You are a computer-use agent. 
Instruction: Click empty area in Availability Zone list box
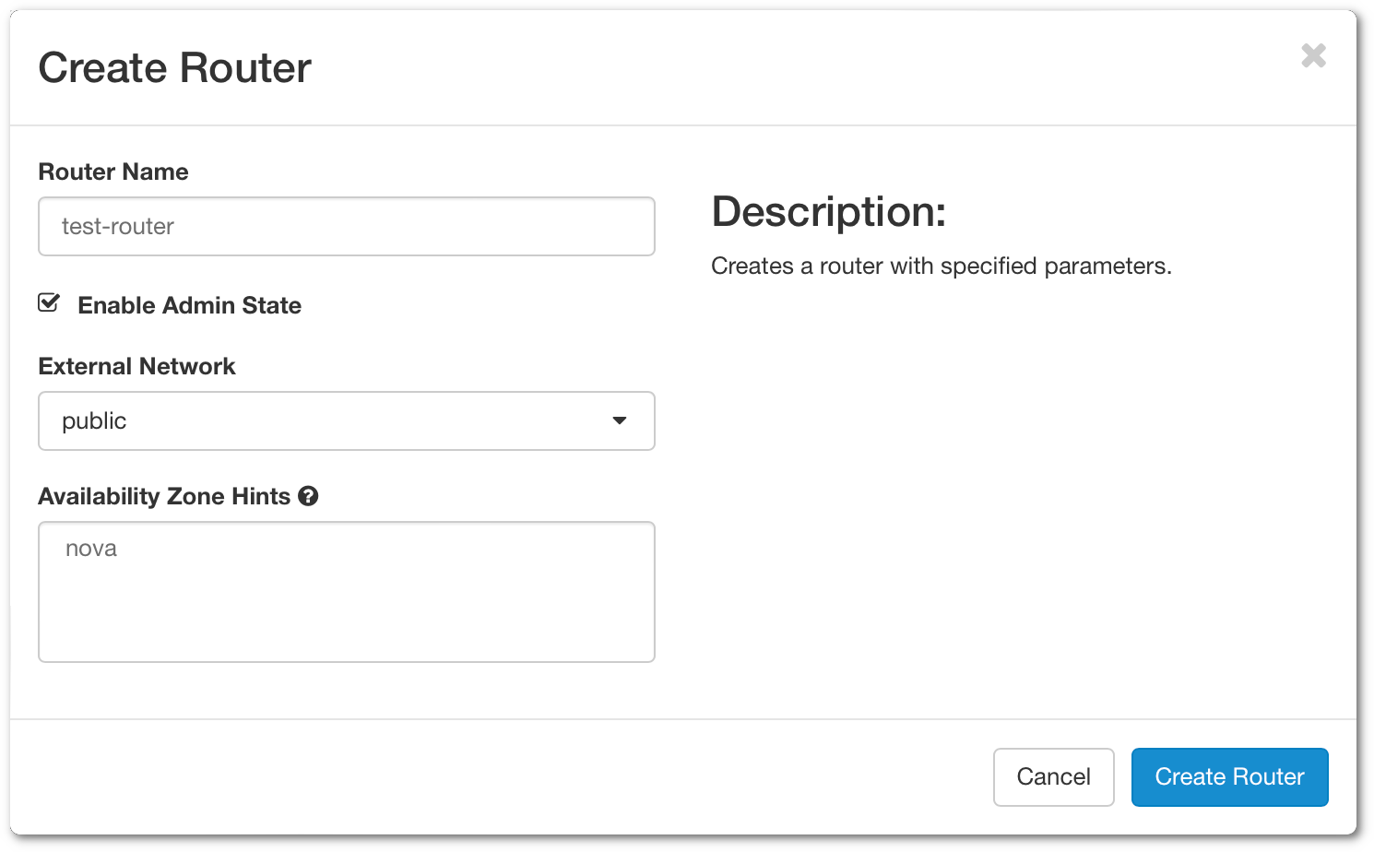pos(347,618)
